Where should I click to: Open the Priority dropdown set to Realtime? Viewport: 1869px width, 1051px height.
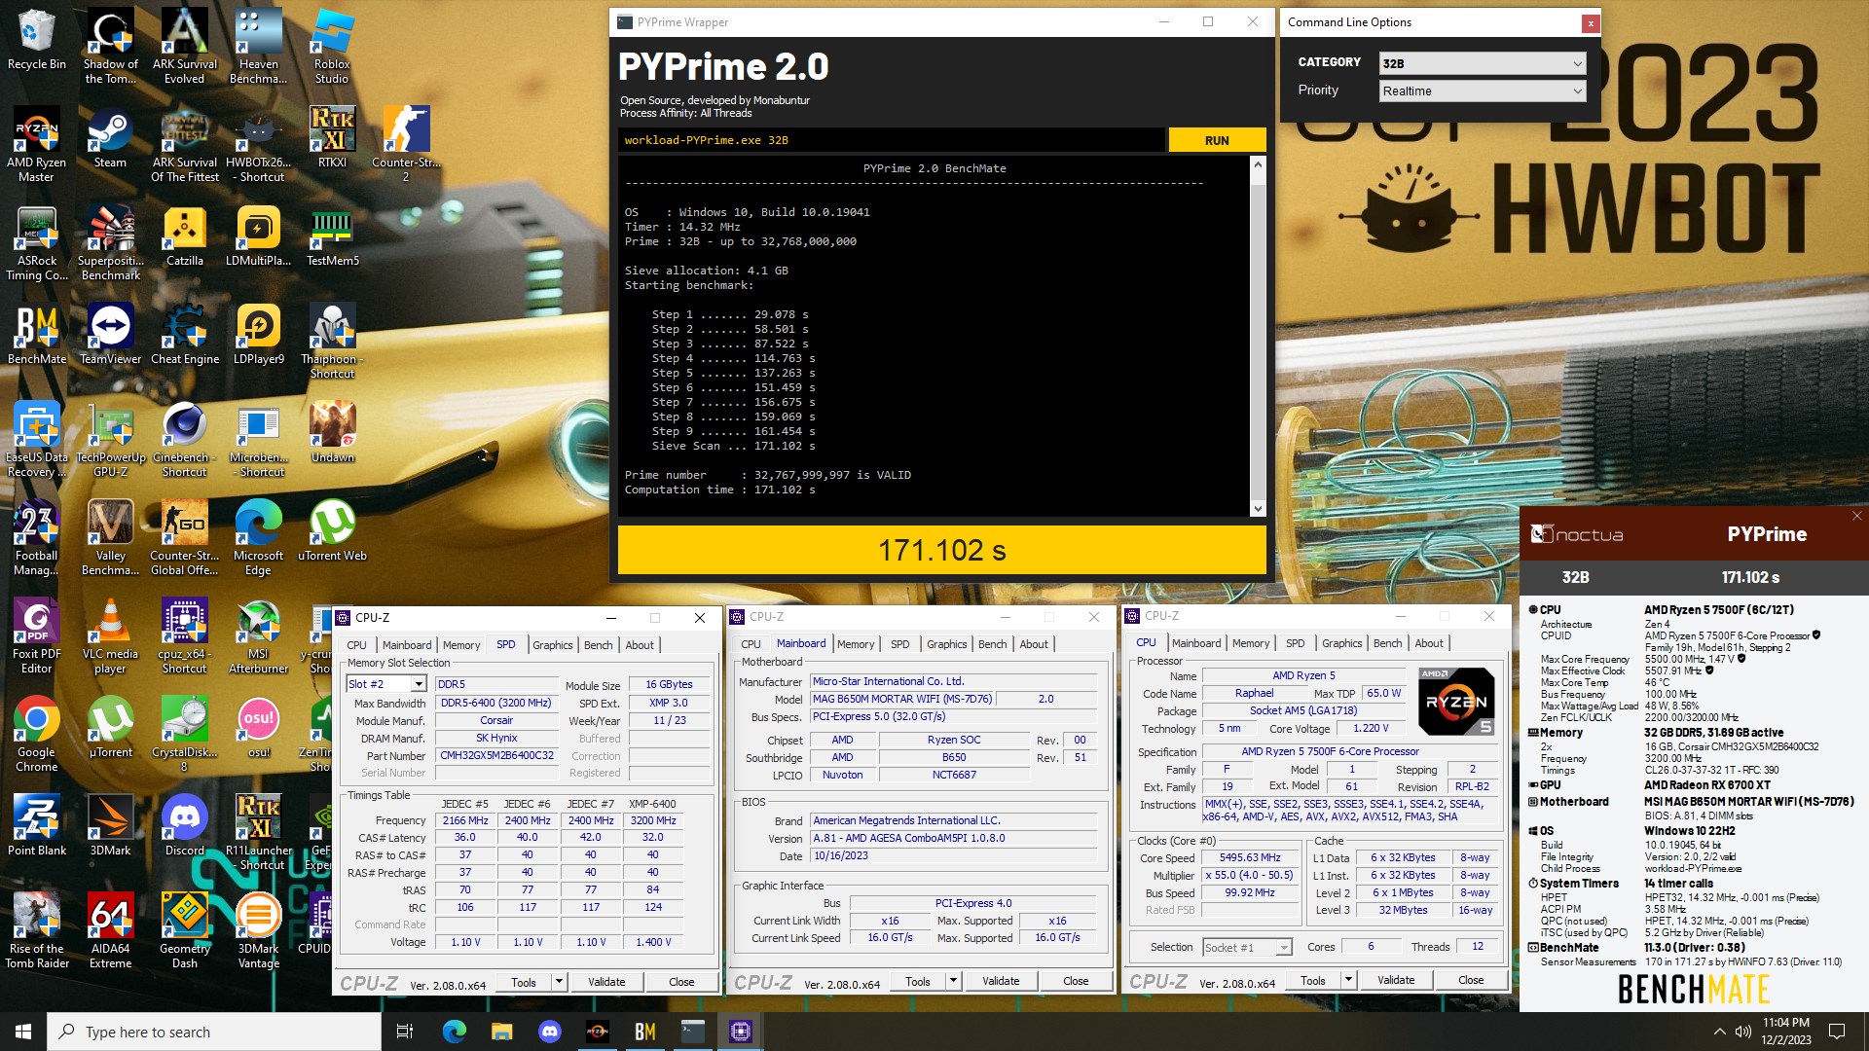[x=1483, y=91]
